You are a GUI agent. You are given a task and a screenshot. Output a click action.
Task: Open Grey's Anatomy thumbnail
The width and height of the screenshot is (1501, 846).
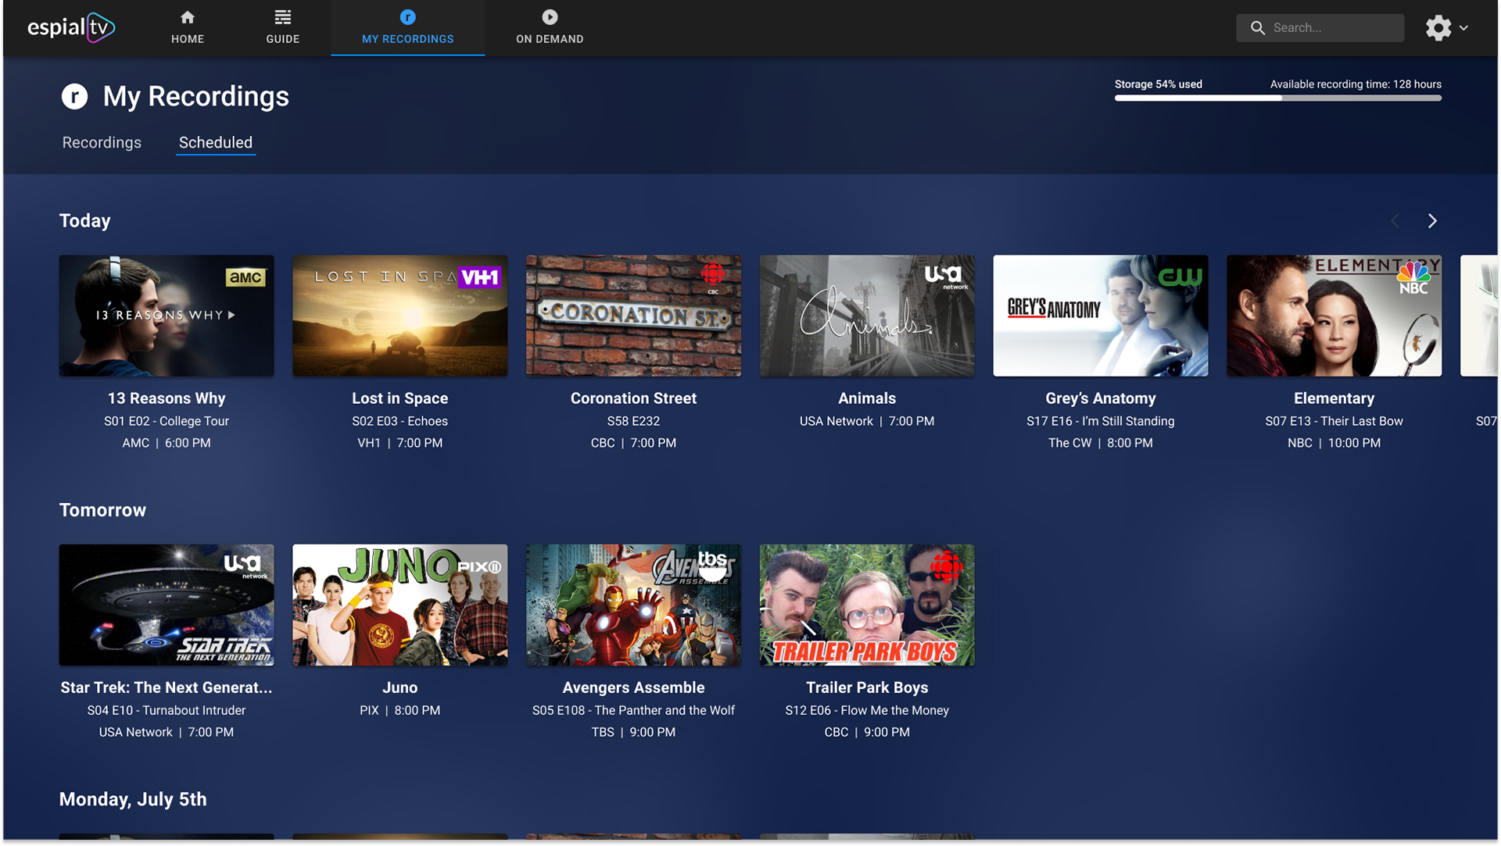(x=1101, y=316)
